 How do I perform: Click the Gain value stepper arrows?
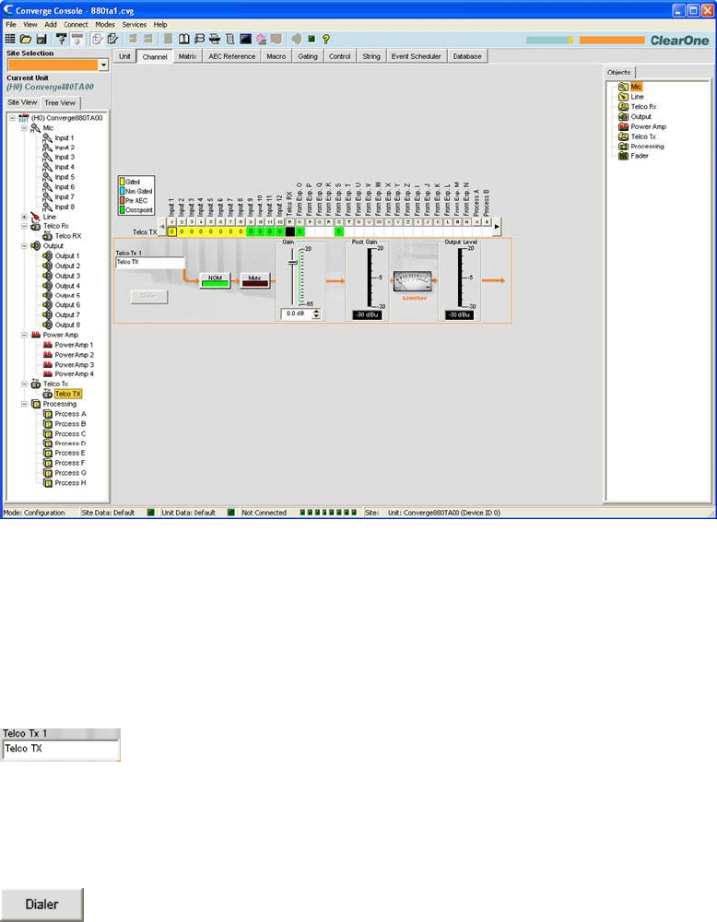tap(317, 314)
